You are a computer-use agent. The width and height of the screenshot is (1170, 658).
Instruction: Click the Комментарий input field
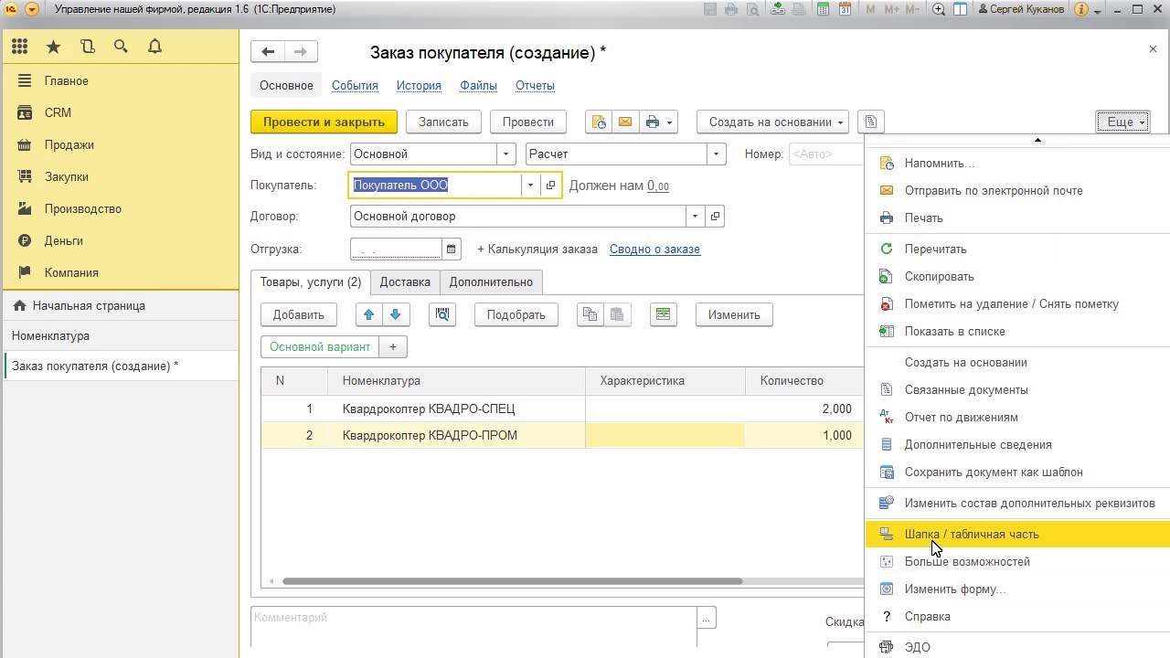click(x=473, y=627)
